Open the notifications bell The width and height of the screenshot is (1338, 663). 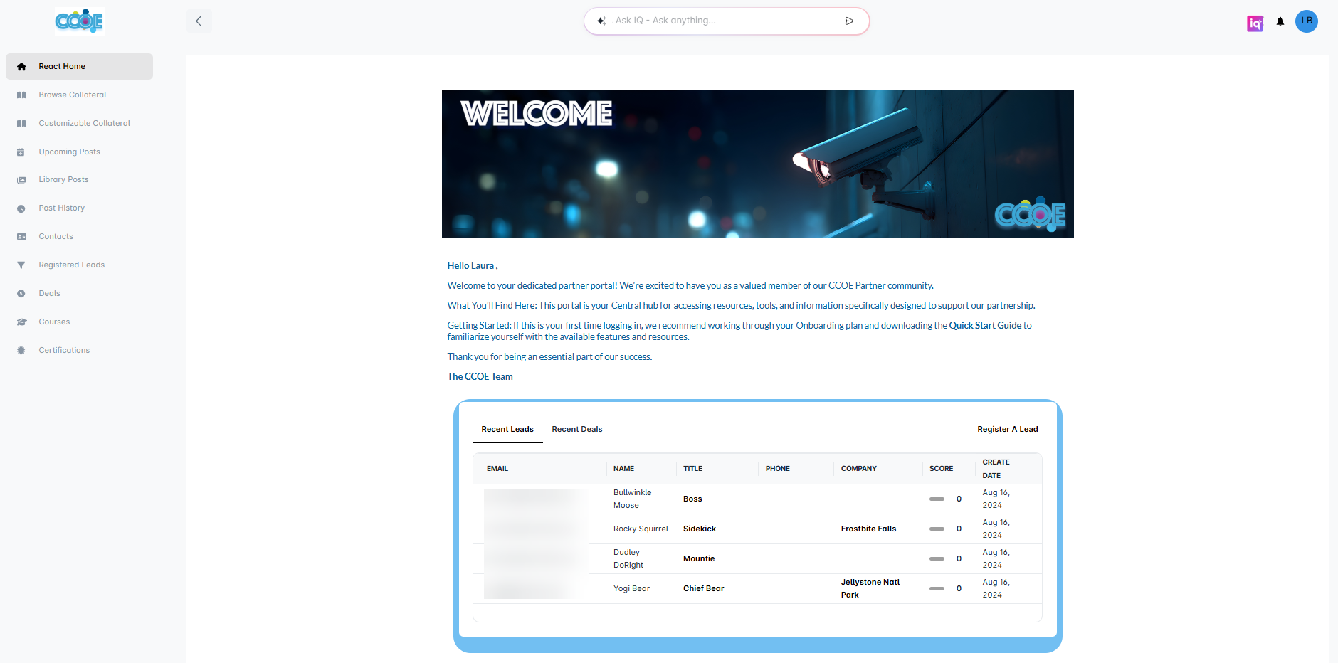[x=1280, y=21]
